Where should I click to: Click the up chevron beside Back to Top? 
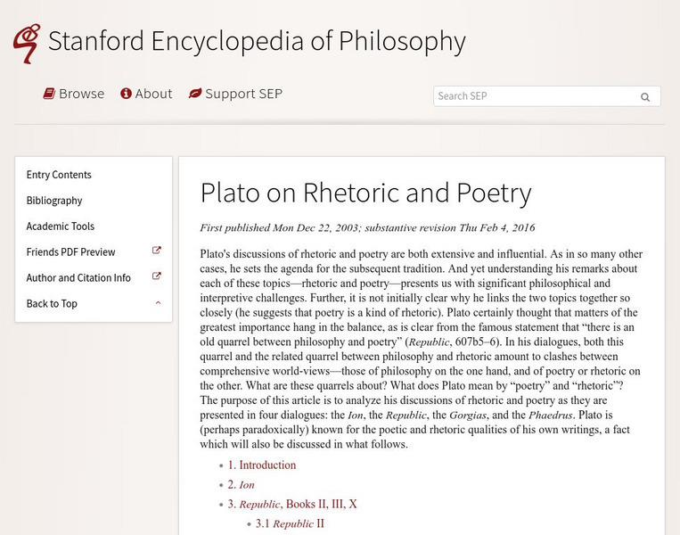[x=158, y=303]
